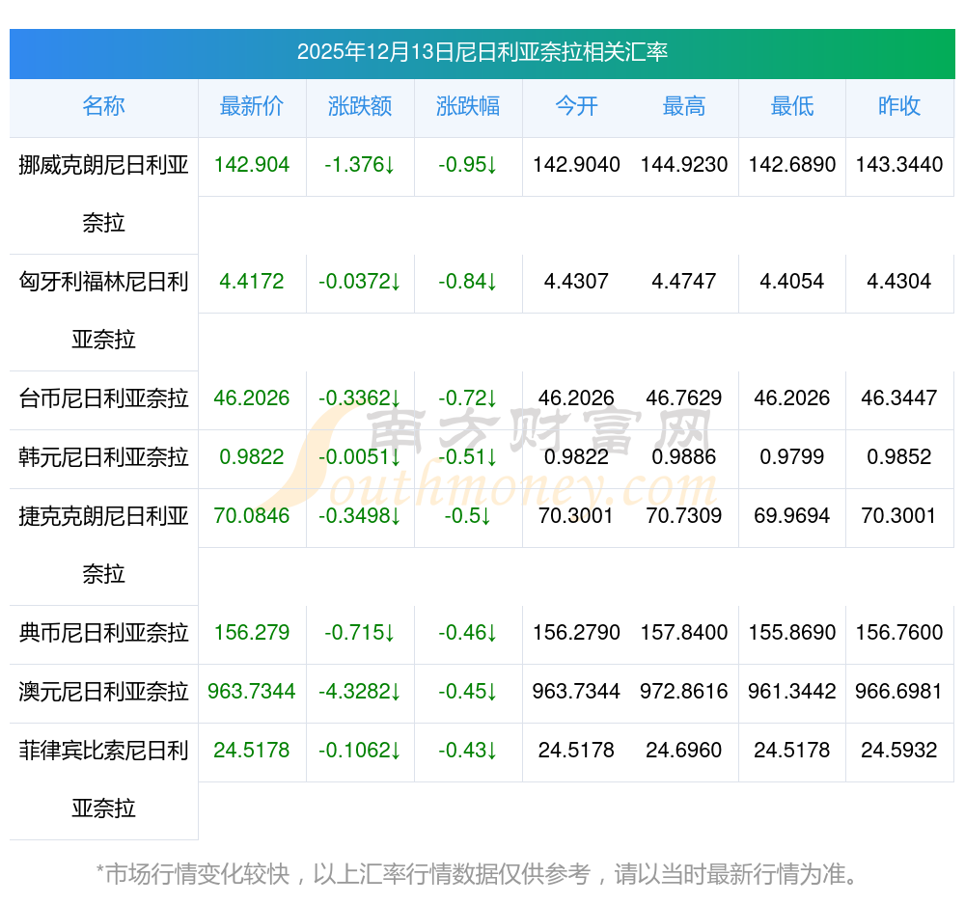Screen dimensions: 965x904
Task: Click the market disclaimer footnote text
Action: click(x=478, y=874)
